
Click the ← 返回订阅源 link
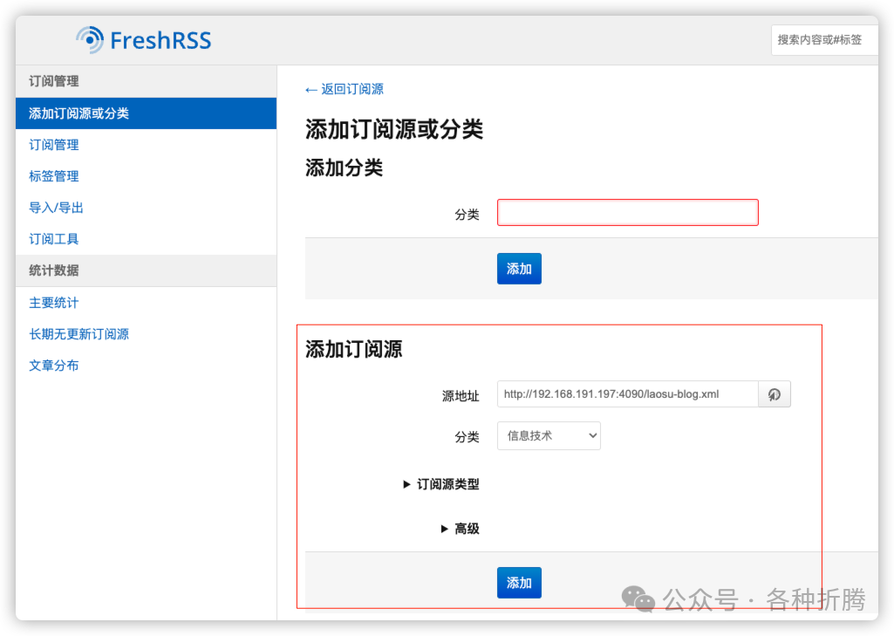pos(345,89)
